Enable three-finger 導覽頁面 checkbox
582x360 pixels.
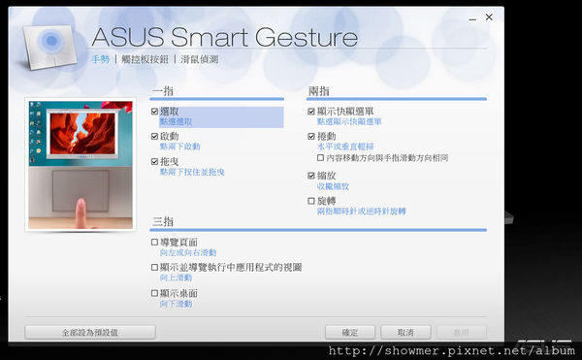[155, 242]
